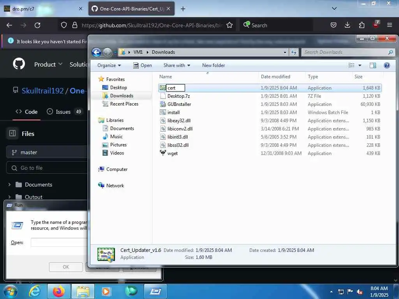399x299 pixels.
Task: Open the list all tabs dropdown
Action: click(334, 9)
